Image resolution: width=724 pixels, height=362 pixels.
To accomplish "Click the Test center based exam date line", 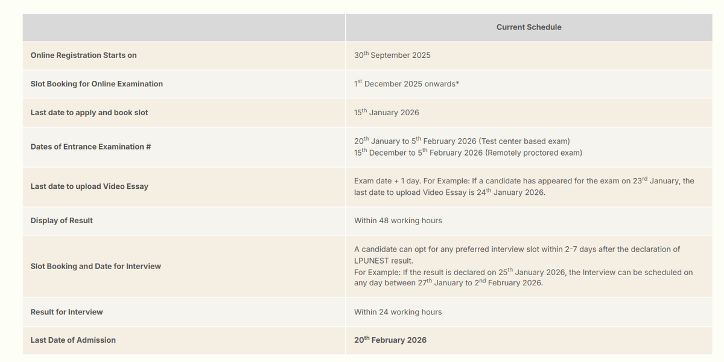I will pyautogui.click(x=462, y=141).
